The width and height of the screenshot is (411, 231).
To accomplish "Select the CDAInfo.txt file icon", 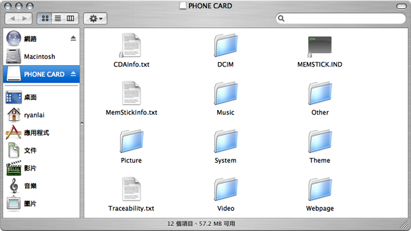I will click(x=131, y=45).
